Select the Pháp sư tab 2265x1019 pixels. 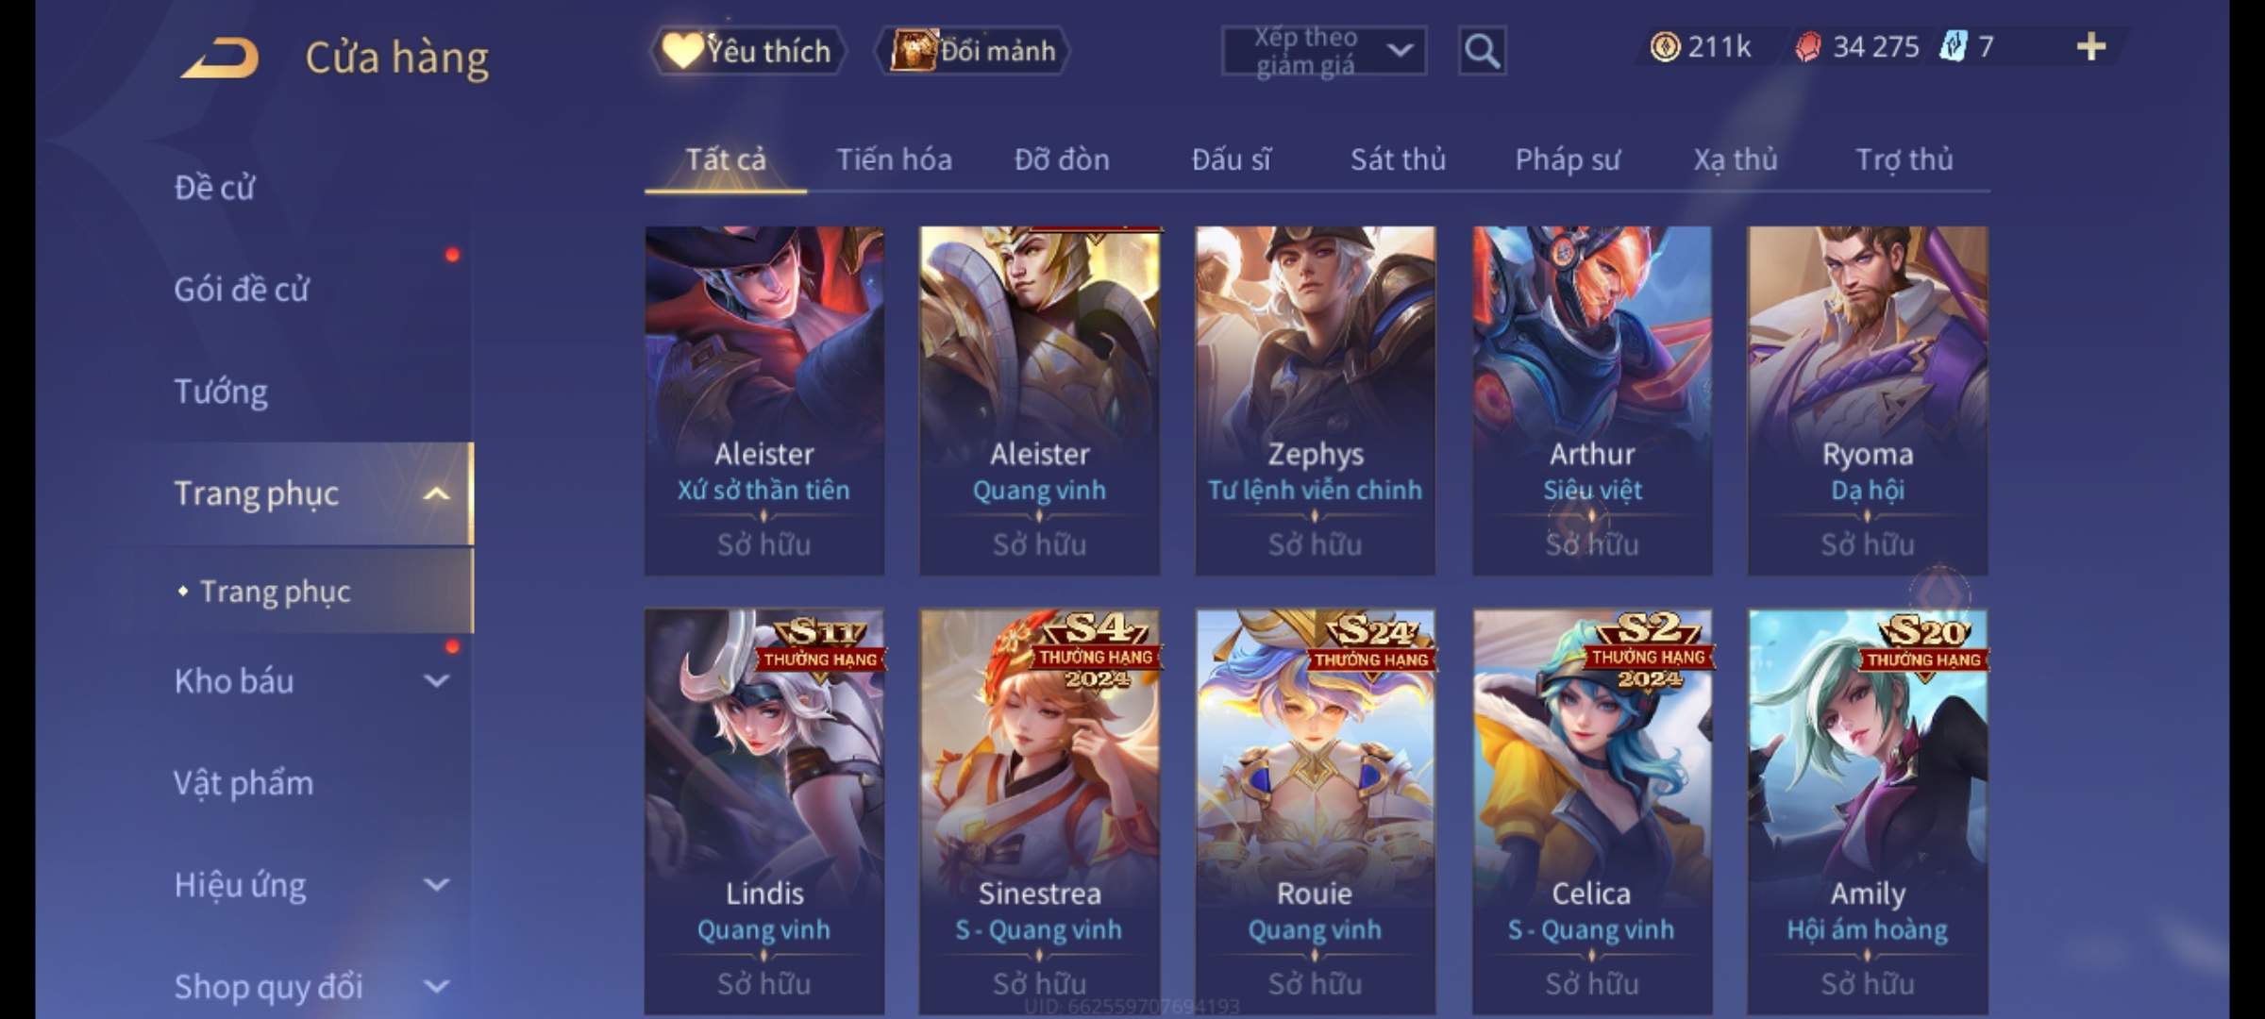click(1568, 159)
